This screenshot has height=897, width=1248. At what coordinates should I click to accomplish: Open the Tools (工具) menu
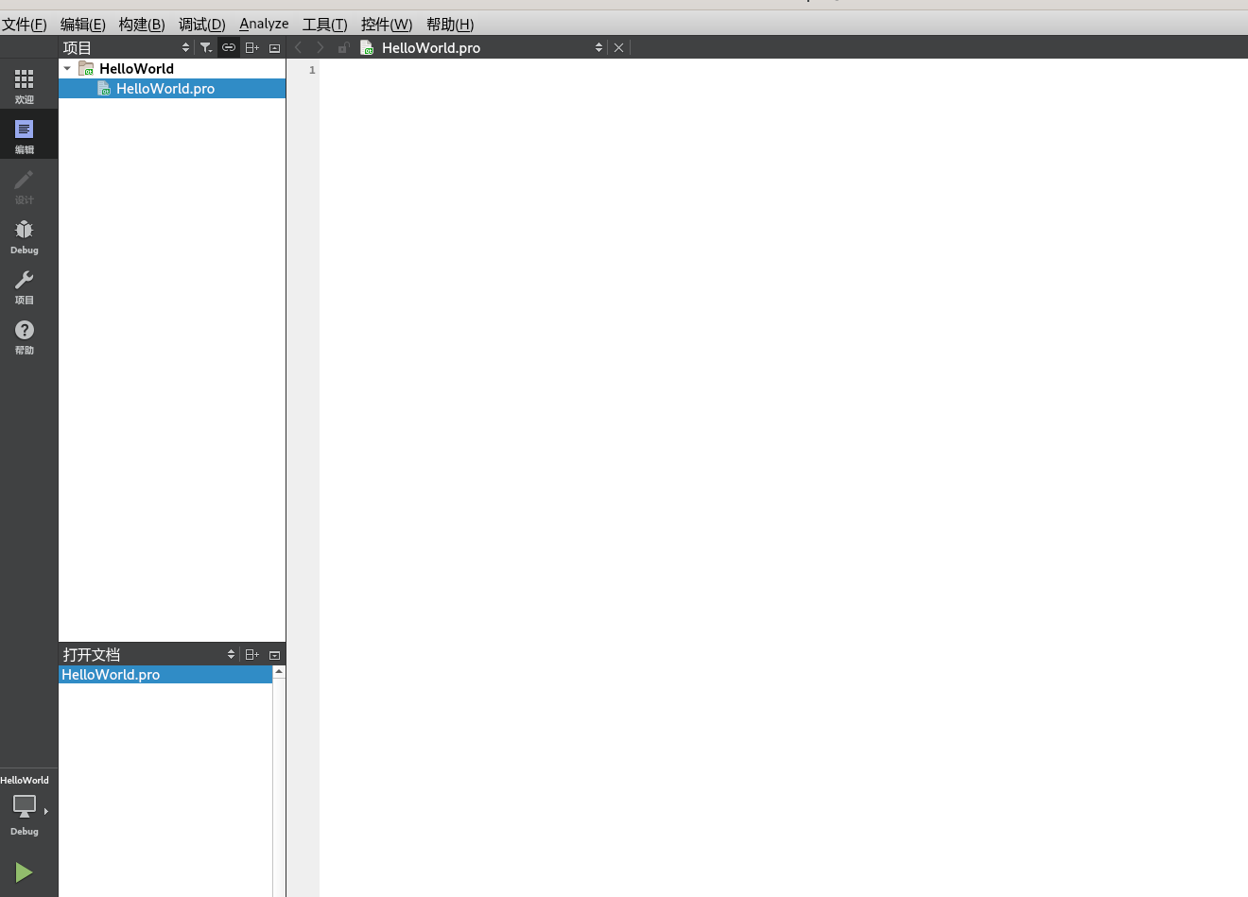coord(325,24)
